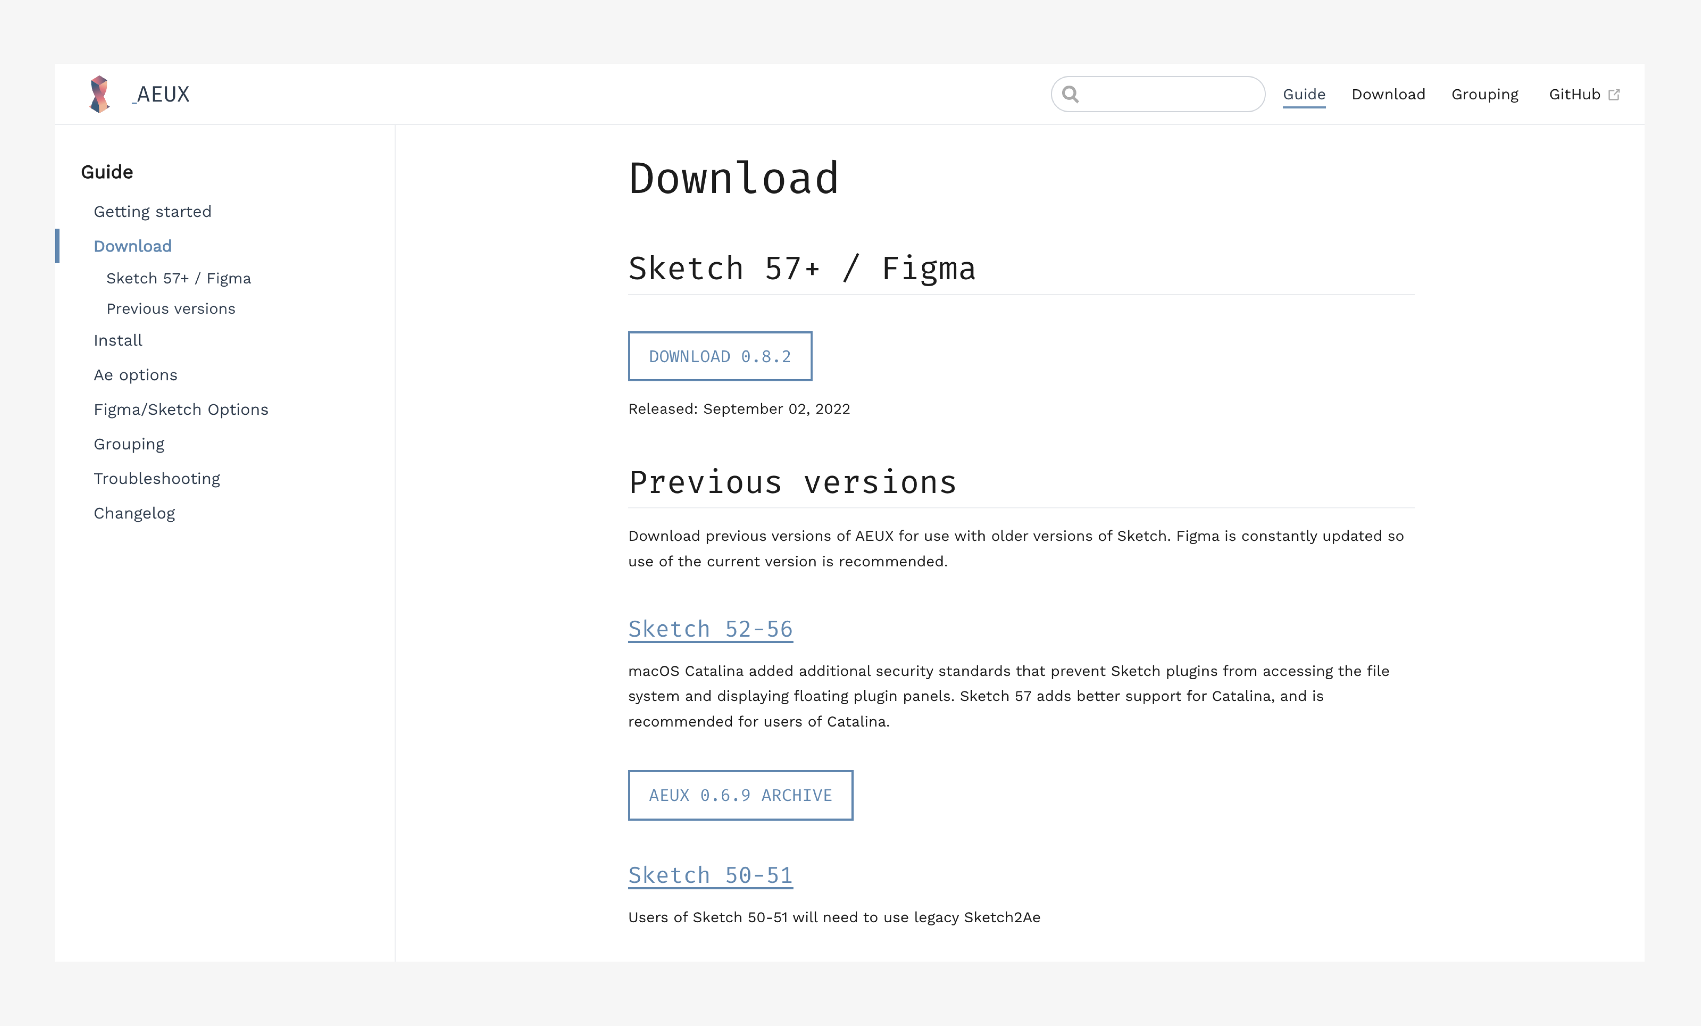The height and width of the screenshot is (1026, 1701).
Task: Click the GitHub external link icon
Action: click(1614, 94)
